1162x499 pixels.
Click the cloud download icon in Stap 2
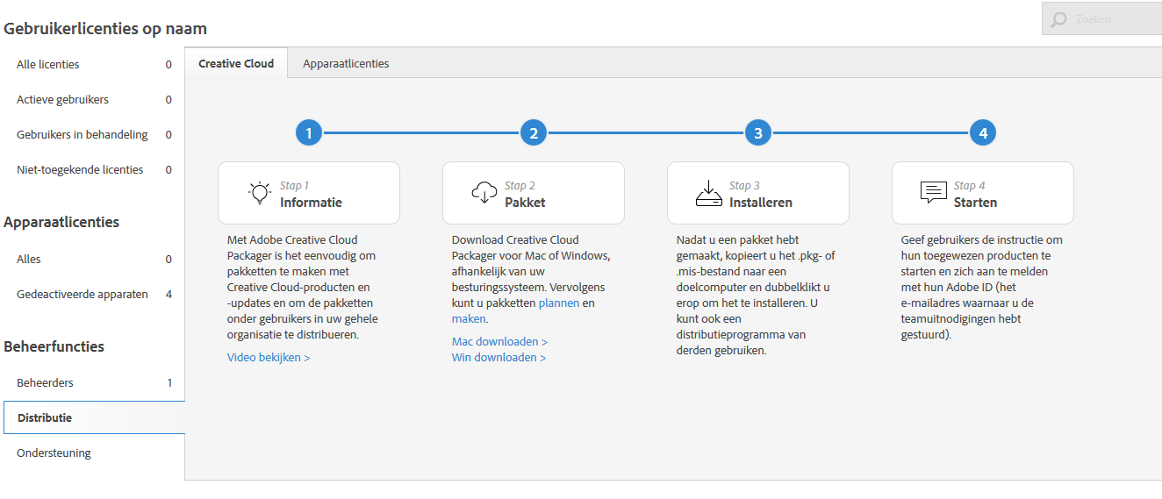(x=484, y=193)
